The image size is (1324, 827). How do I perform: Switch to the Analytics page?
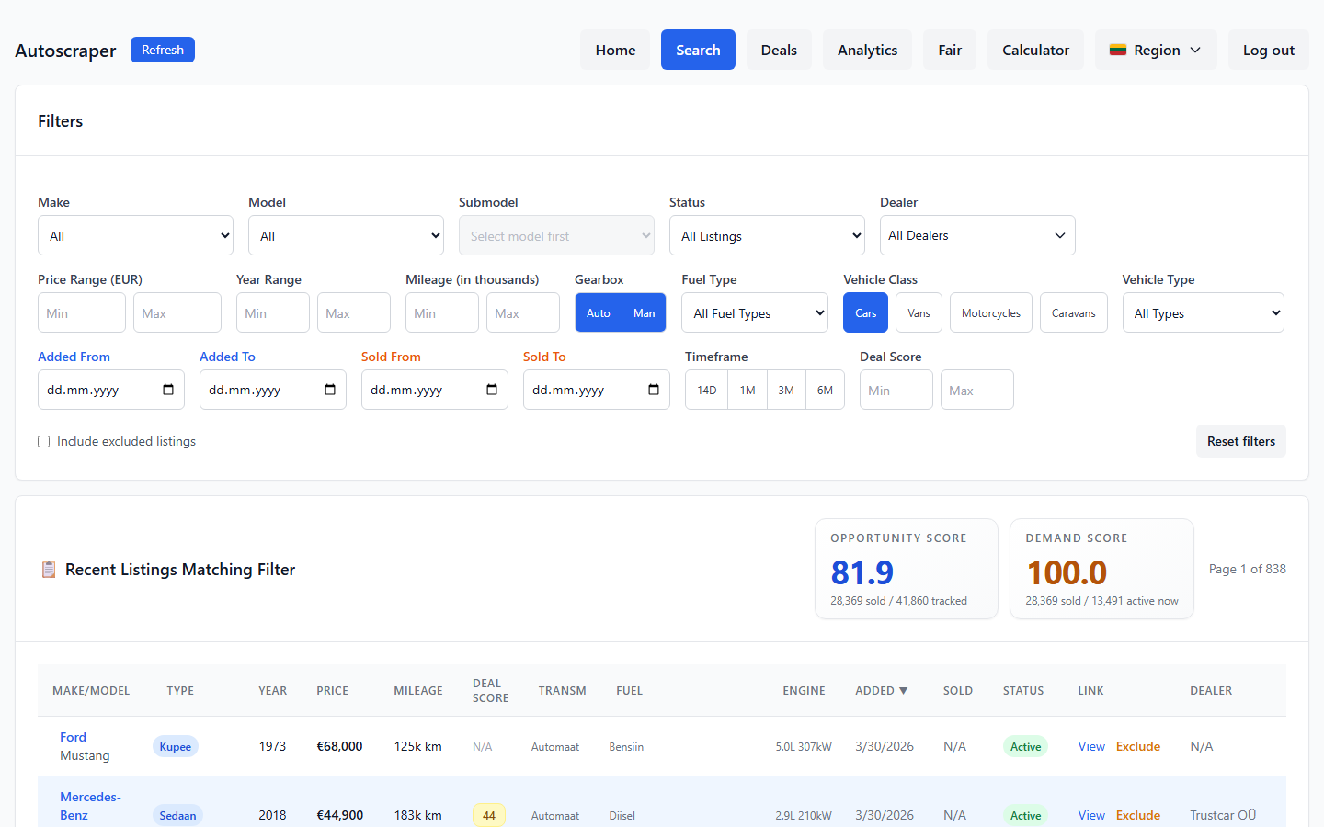[x=867, y=50]
